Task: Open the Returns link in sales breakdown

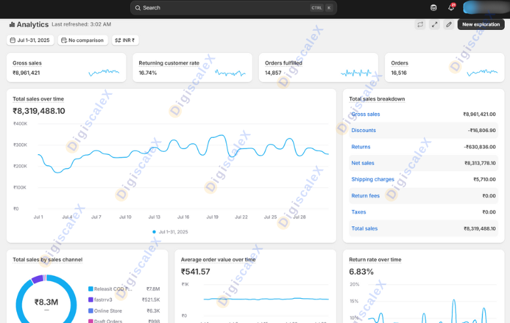Action: (x=361, y=147)
